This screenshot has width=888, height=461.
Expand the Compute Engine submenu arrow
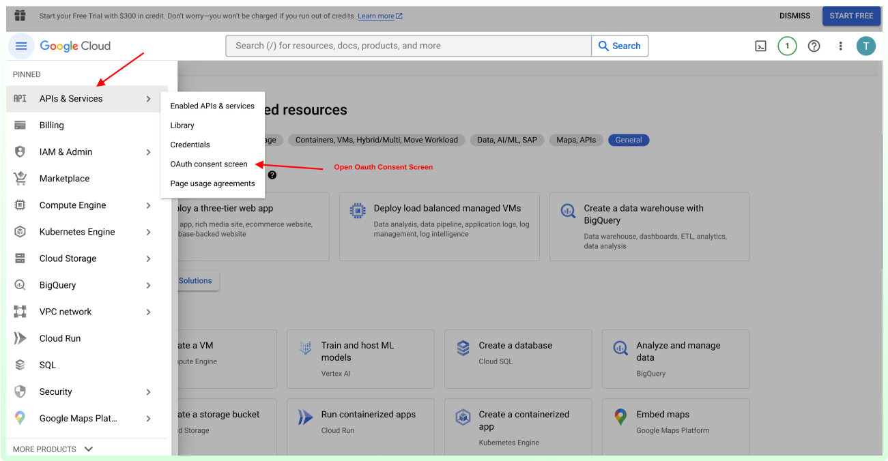[x=148, y=205]
